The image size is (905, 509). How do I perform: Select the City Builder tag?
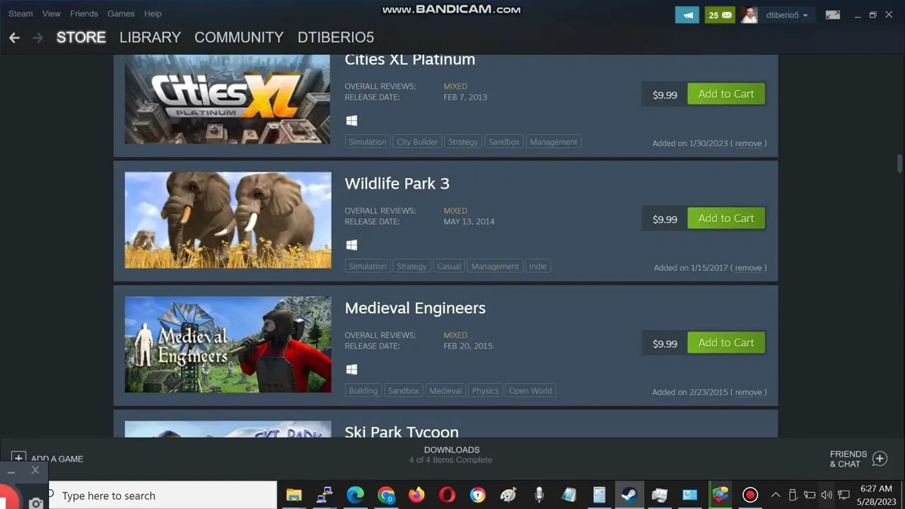(x=417, y=142)
